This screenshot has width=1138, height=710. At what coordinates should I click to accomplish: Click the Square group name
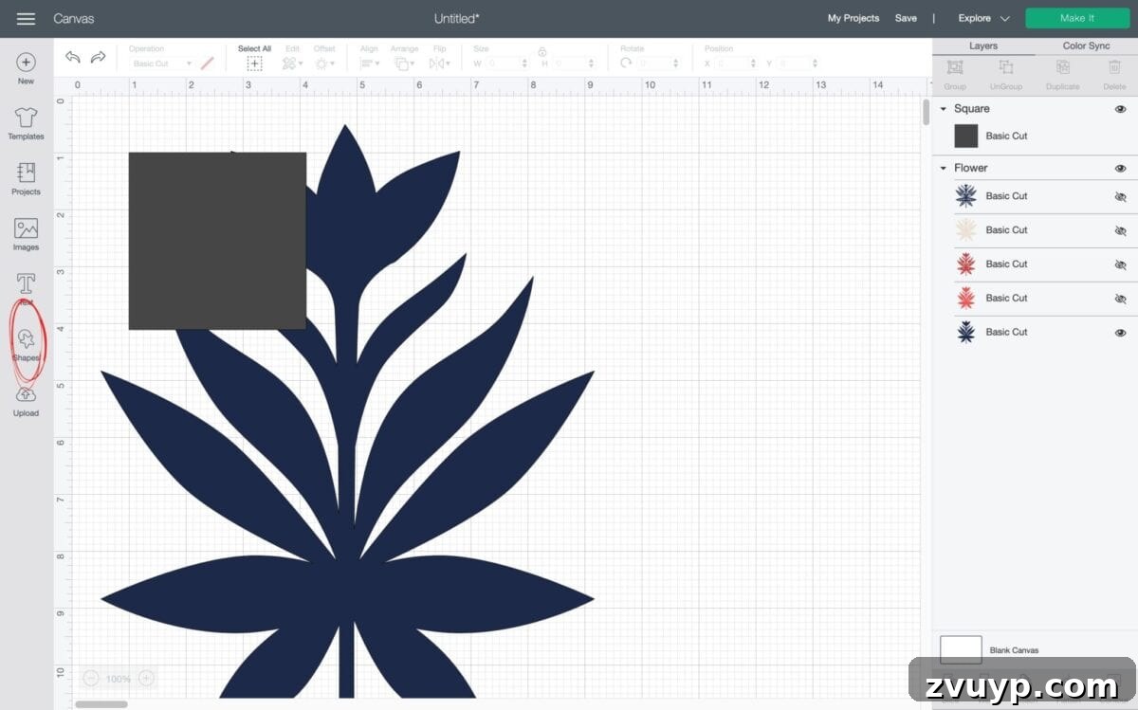[972, 109]
